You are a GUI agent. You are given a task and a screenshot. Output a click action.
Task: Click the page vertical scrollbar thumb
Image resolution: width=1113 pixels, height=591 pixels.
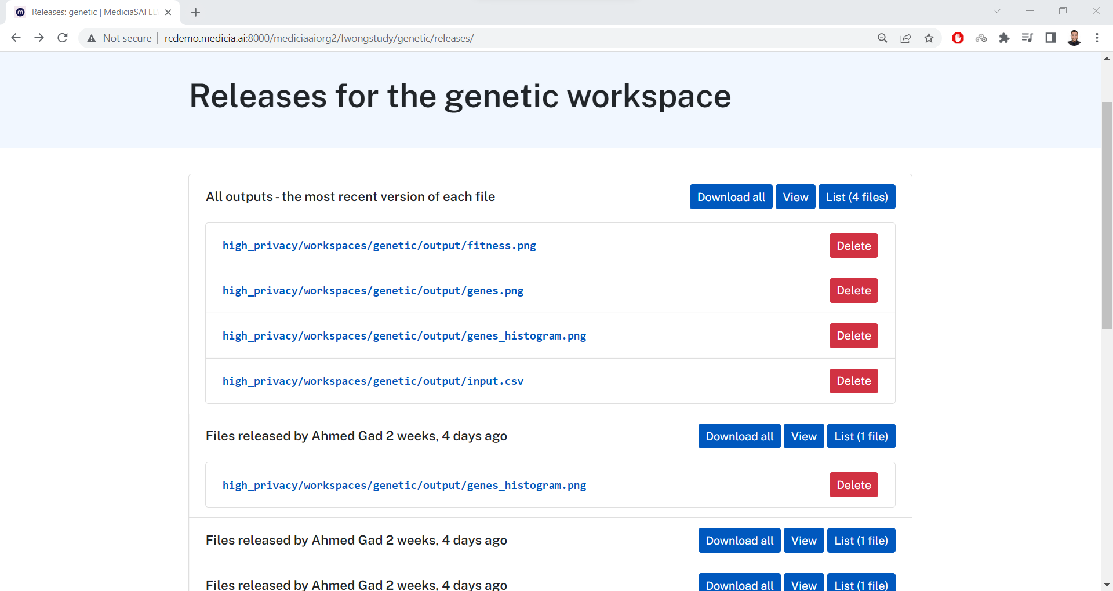(x=1107, y=215)
